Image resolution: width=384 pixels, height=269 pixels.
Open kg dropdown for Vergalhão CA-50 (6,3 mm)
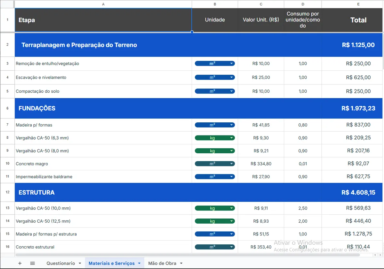[x=215, y=138]
